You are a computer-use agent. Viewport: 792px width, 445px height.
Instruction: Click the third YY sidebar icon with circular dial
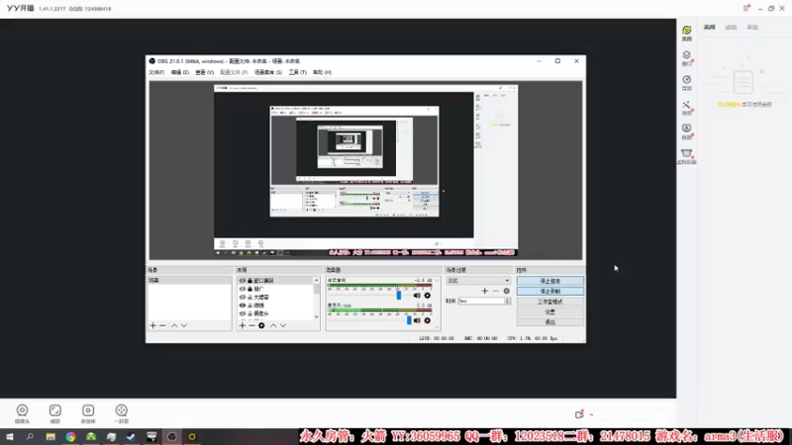pyautogui.click(x=686, y=82)
